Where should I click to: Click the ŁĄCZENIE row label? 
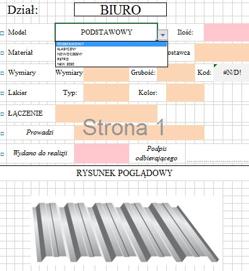point(25,113)
